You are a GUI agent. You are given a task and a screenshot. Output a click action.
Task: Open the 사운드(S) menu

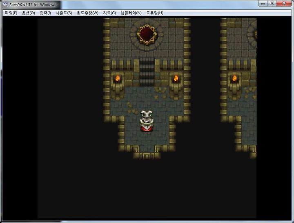[64, 13]
